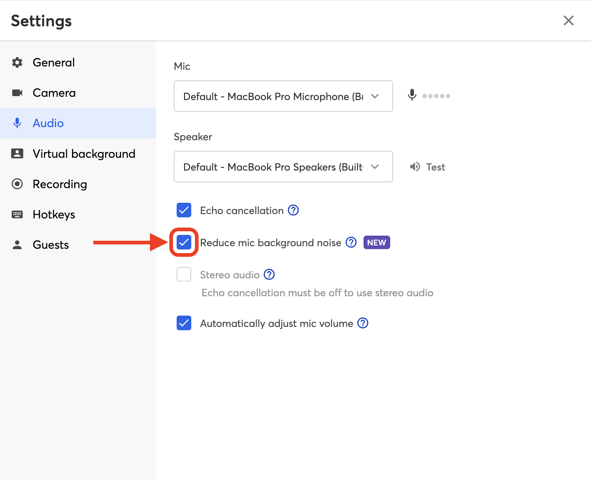Click the help icon beside Echo cancellation
Viewport: 591px width, 480px height.
(x=293, y=210)
